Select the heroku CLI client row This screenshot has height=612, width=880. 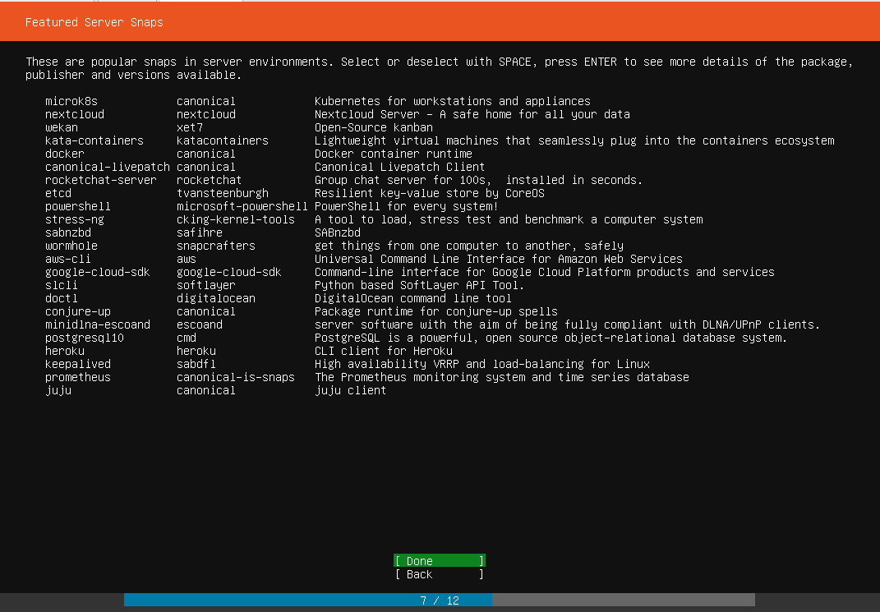click(249, 351)
